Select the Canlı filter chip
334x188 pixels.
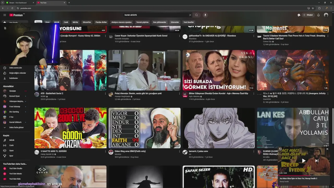pos(66,22)
